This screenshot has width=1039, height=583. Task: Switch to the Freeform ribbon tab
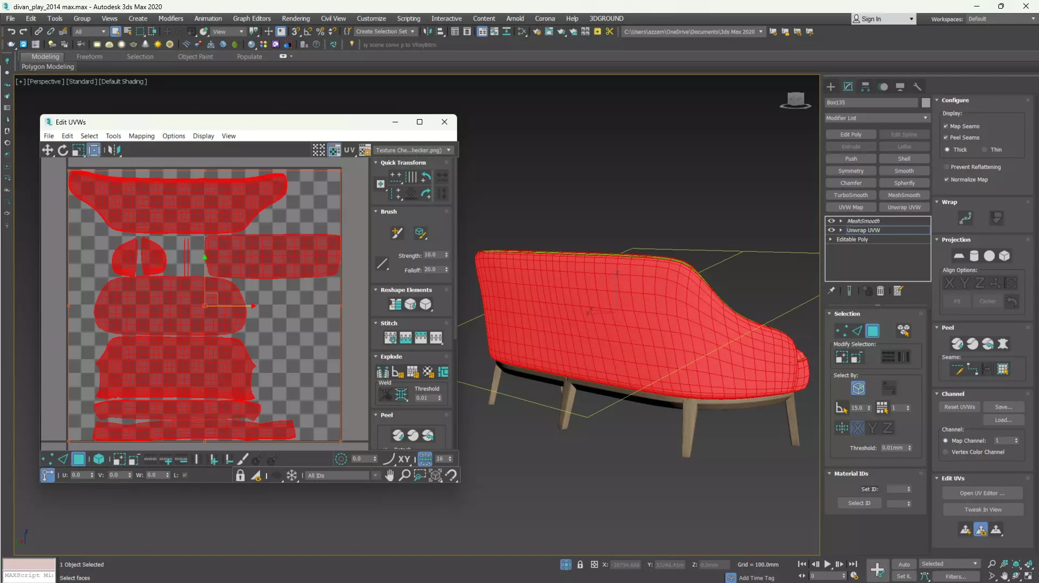tap(89, 56)
